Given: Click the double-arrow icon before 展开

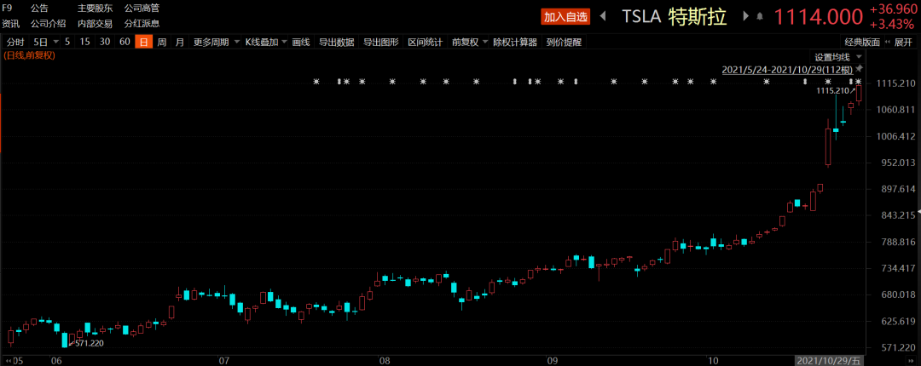Looking at the screenshot, I should [x=887, y=43].
